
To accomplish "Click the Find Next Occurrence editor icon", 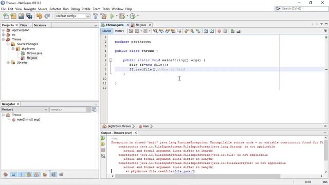I will pos(167,31).
